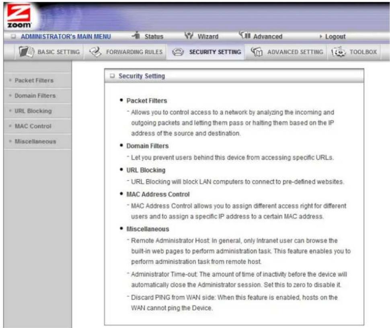Click the Advanced tools icon

point(245,35)
